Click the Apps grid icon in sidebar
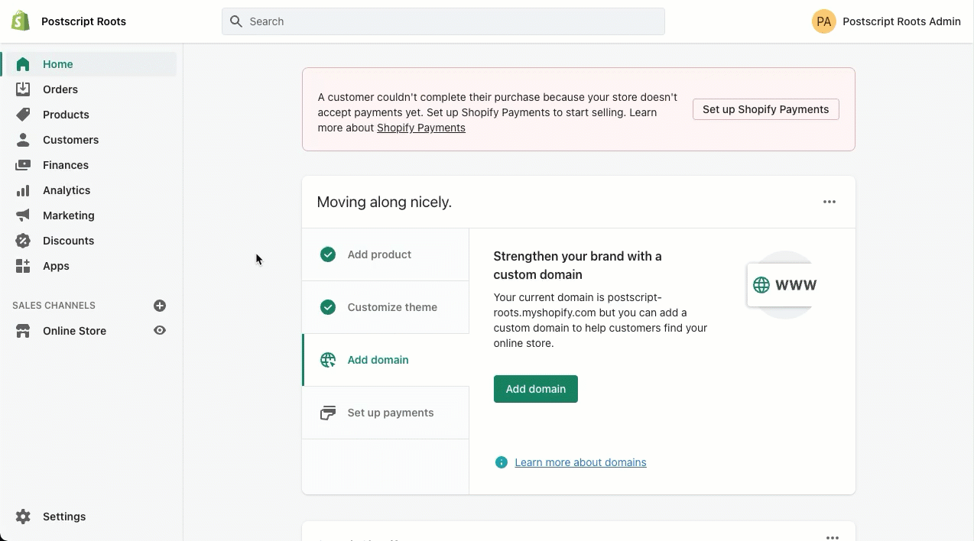The height and width of the screenshot is (541, 974). point(23,266)
